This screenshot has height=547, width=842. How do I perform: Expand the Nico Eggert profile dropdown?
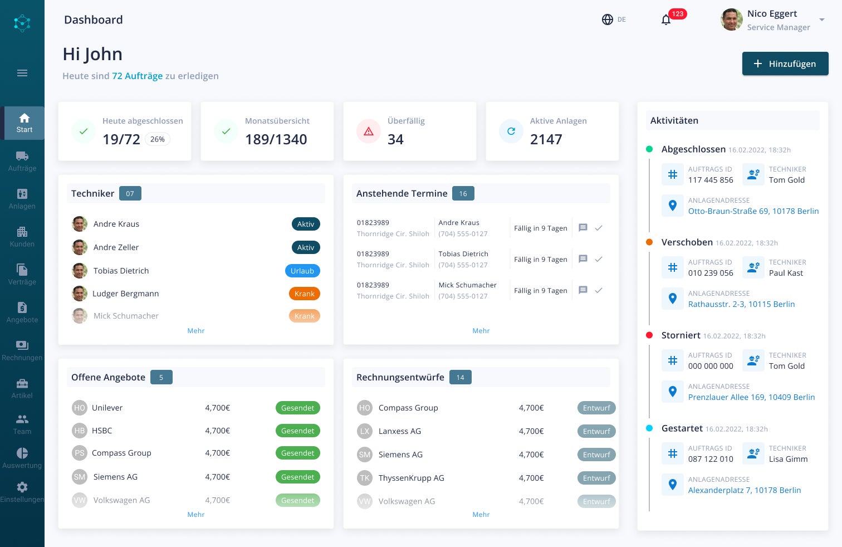tap(822, 20)
